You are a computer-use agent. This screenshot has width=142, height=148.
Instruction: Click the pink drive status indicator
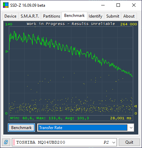coord(14,142)
